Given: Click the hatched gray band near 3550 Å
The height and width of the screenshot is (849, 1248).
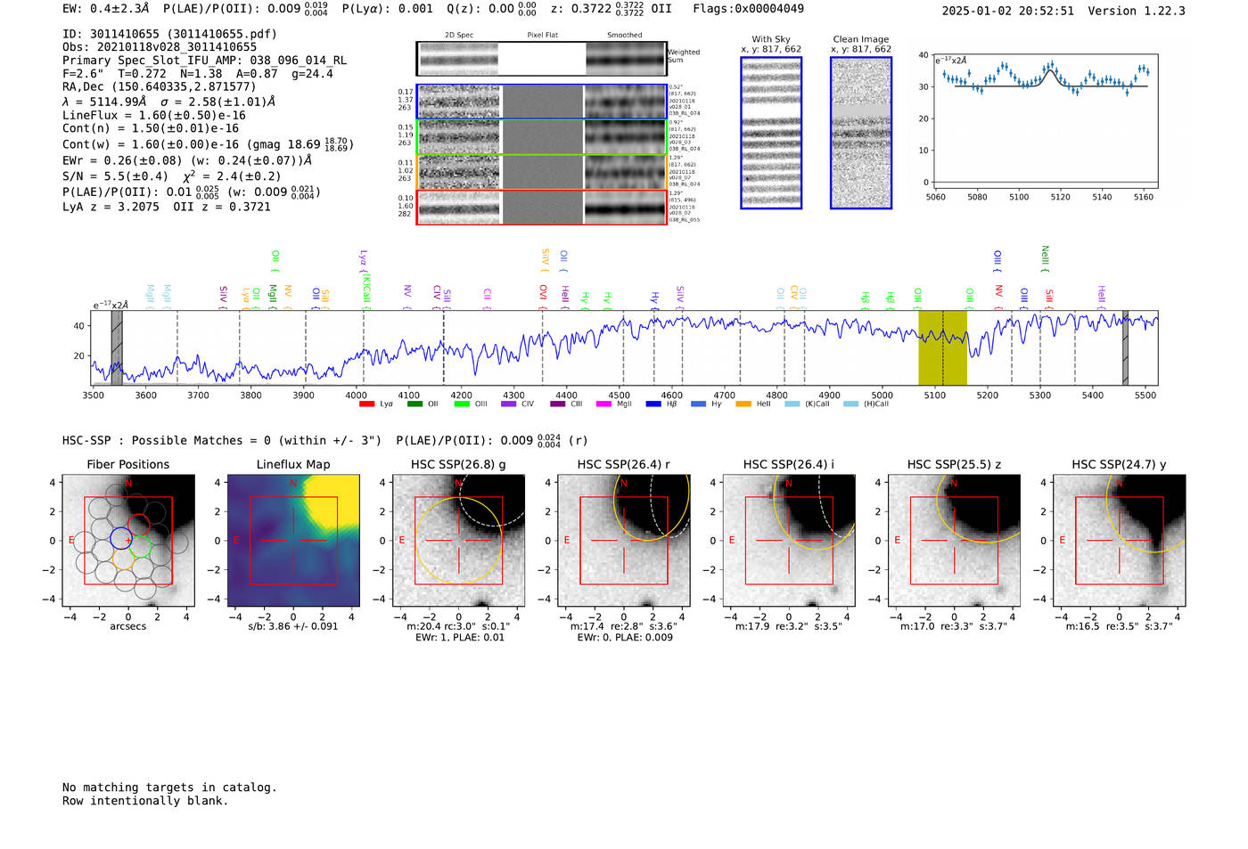Looking at the screenshot, I should 117,347.
